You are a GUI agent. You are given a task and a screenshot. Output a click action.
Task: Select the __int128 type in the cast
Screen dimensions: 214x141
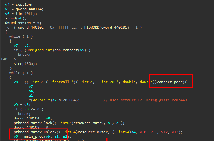104,82
